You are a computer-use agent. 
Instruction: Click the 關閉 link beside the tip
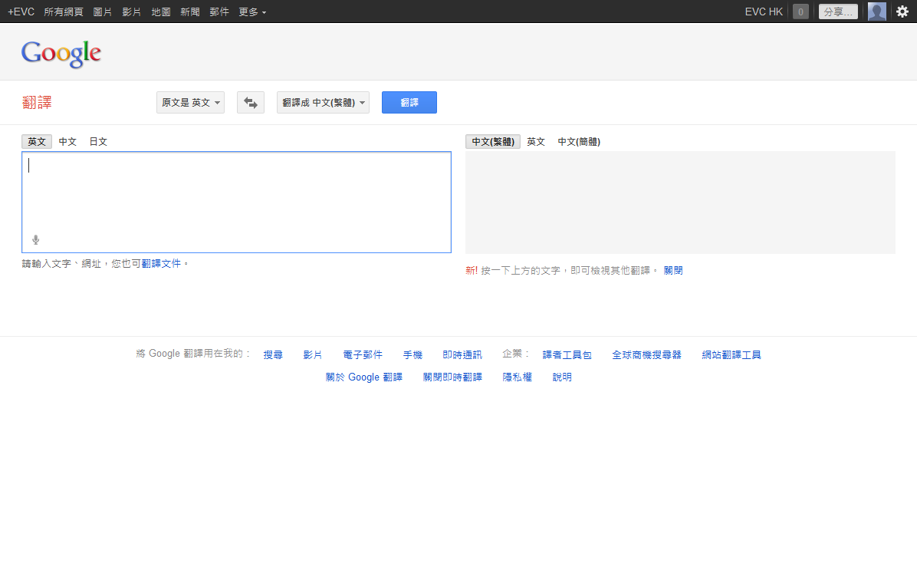tap(673, 270)
